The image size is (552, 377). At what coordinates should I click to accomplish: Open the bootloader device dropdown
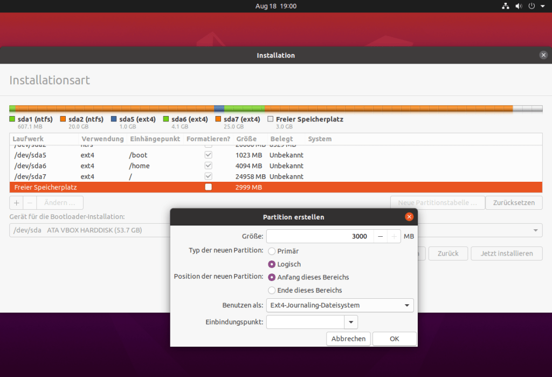pos(536,230)
